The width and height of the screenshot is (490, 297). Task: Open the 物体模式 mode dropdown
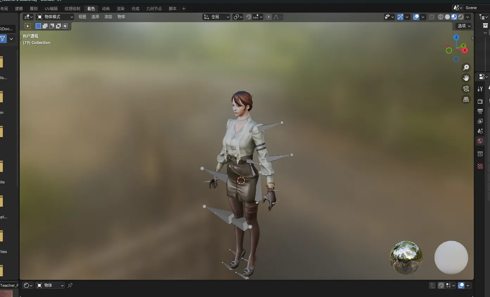55,17
